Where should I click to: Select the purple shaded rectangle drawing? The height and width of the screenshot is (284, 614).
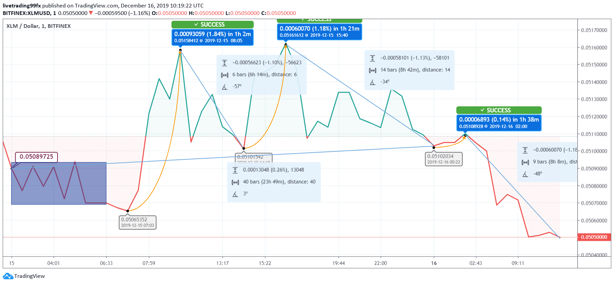point(59,183)
